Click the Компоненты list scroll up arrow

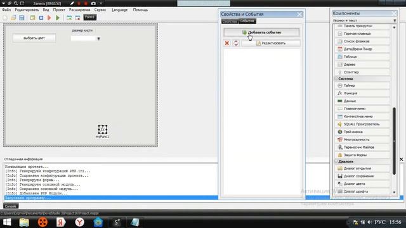(x=394, y=27)
